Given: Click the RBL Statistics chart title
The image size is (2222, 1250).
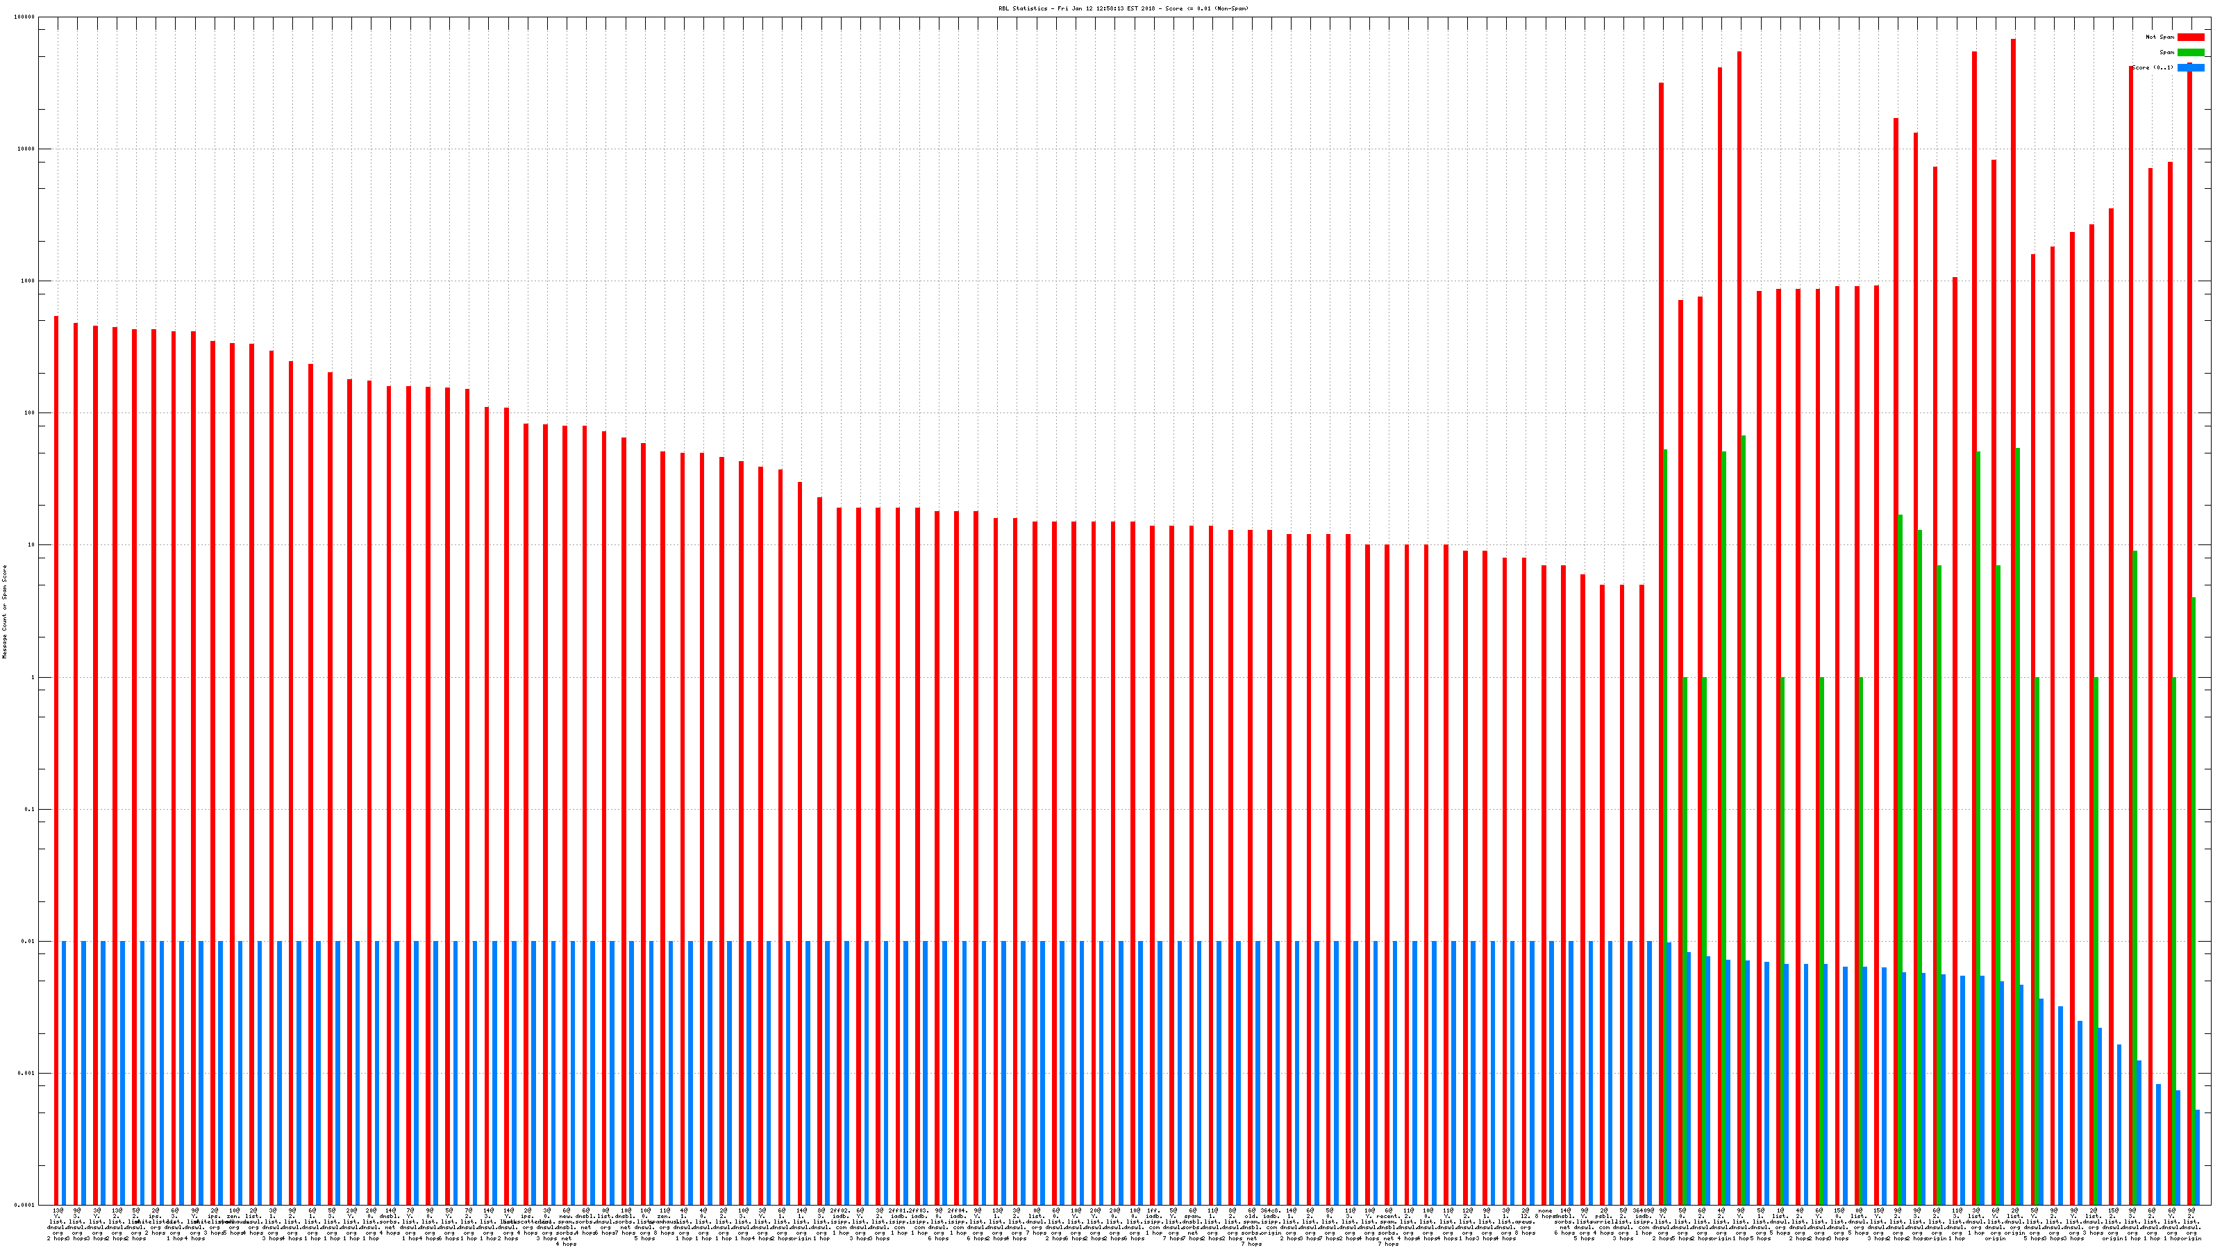Looking at the screenshot, I should [x=1123, y=8].
